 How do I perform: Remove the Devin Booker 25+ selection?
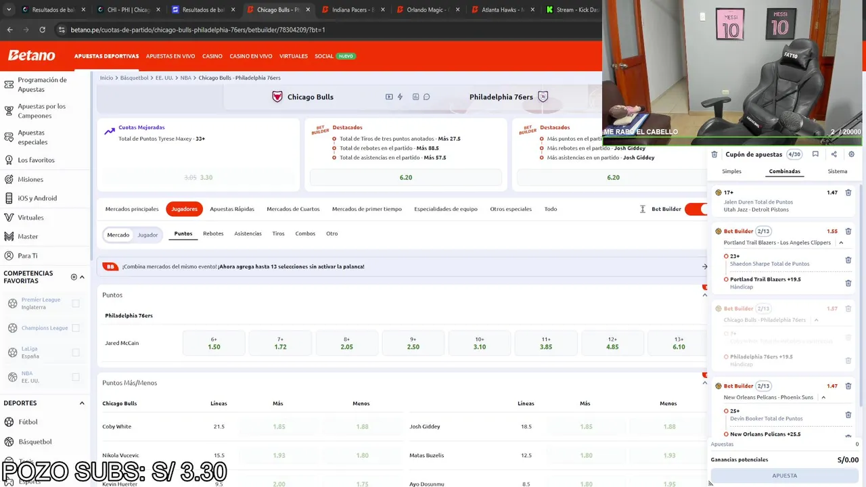848,415
